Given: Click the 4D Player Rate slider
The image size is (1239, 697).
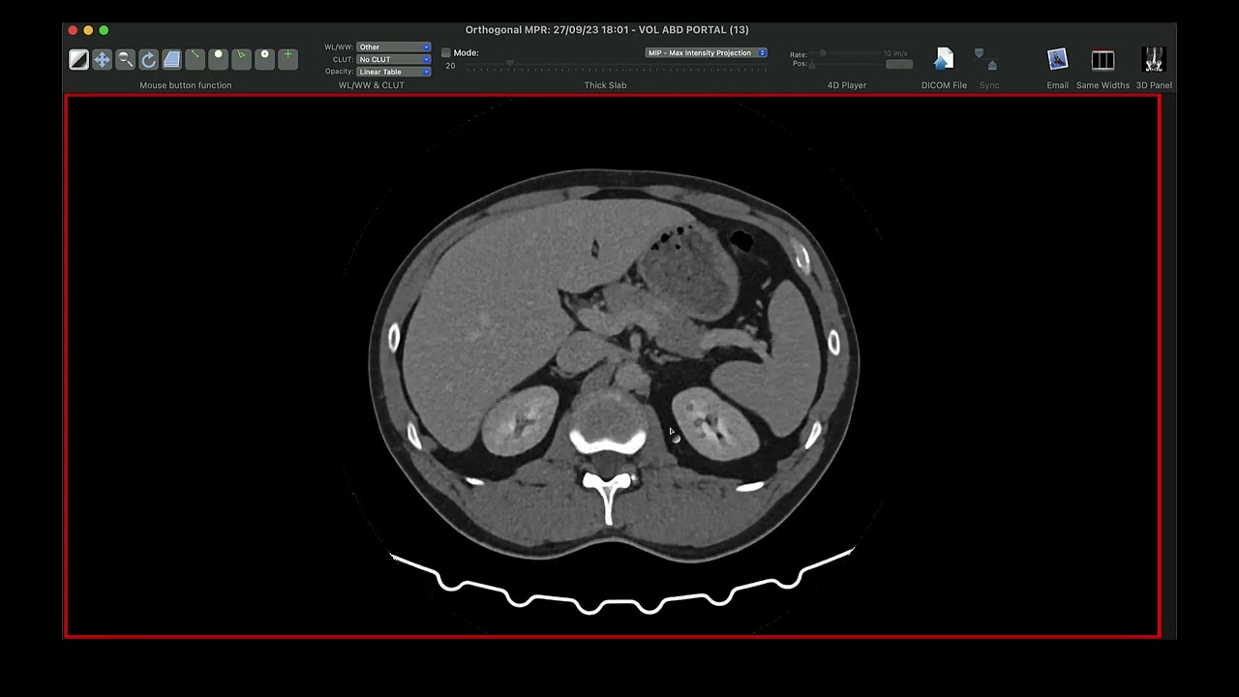Looking at the screenshot, I should tap(845, 54).
